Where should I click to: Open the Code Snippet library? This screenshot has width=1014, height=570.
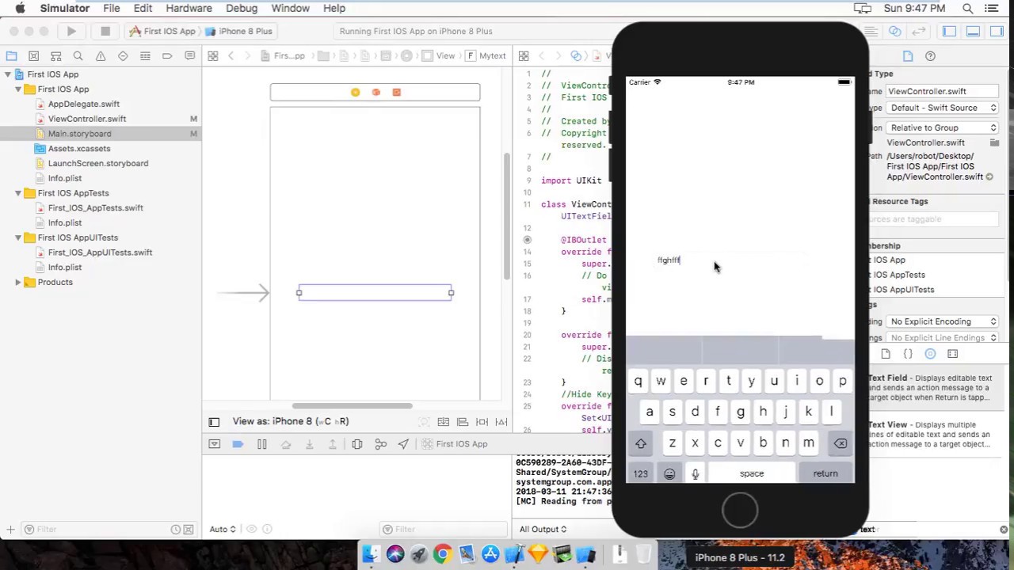(x=908, y=354)
